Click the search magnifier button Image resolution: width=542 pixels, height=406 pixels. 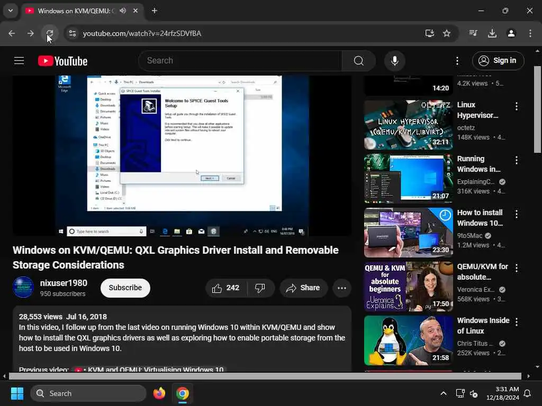point(359,61)
